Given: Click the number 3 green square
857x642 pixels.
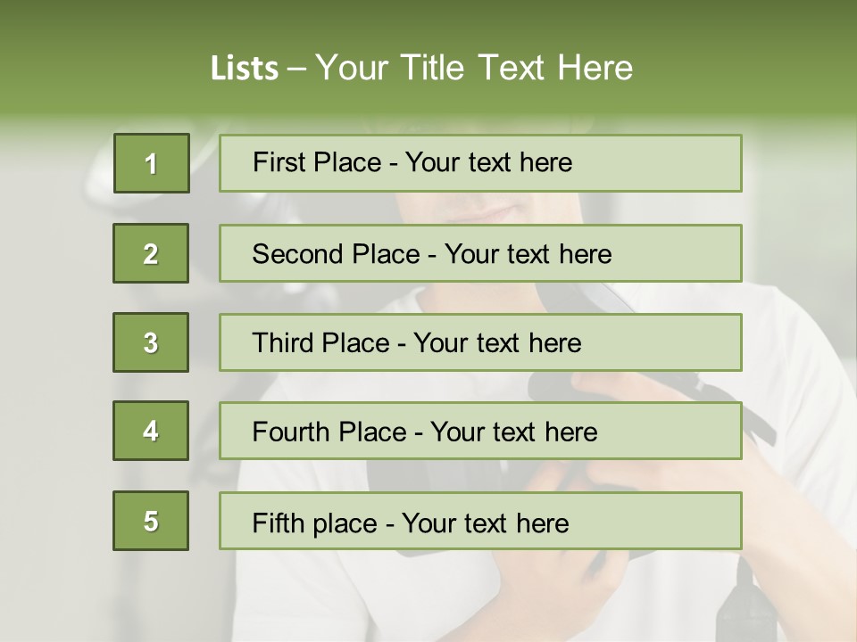Looking at the screenshot, I should 151,342.
